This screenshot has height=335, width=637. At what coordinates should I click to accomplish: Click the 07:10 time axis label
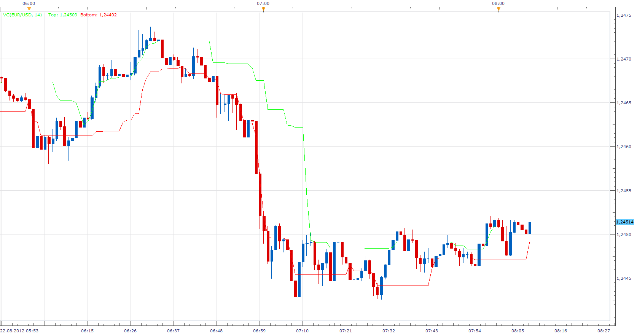(302, 331)
